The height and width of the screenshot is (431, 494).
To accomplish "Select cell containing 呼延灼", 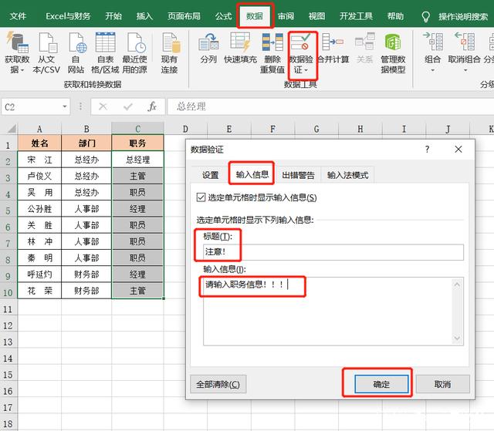I will coord(39,274).
